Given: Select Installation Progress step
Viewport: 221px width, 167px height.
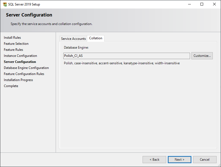Looking at the screenshot, I should click(x=18, y=80).
